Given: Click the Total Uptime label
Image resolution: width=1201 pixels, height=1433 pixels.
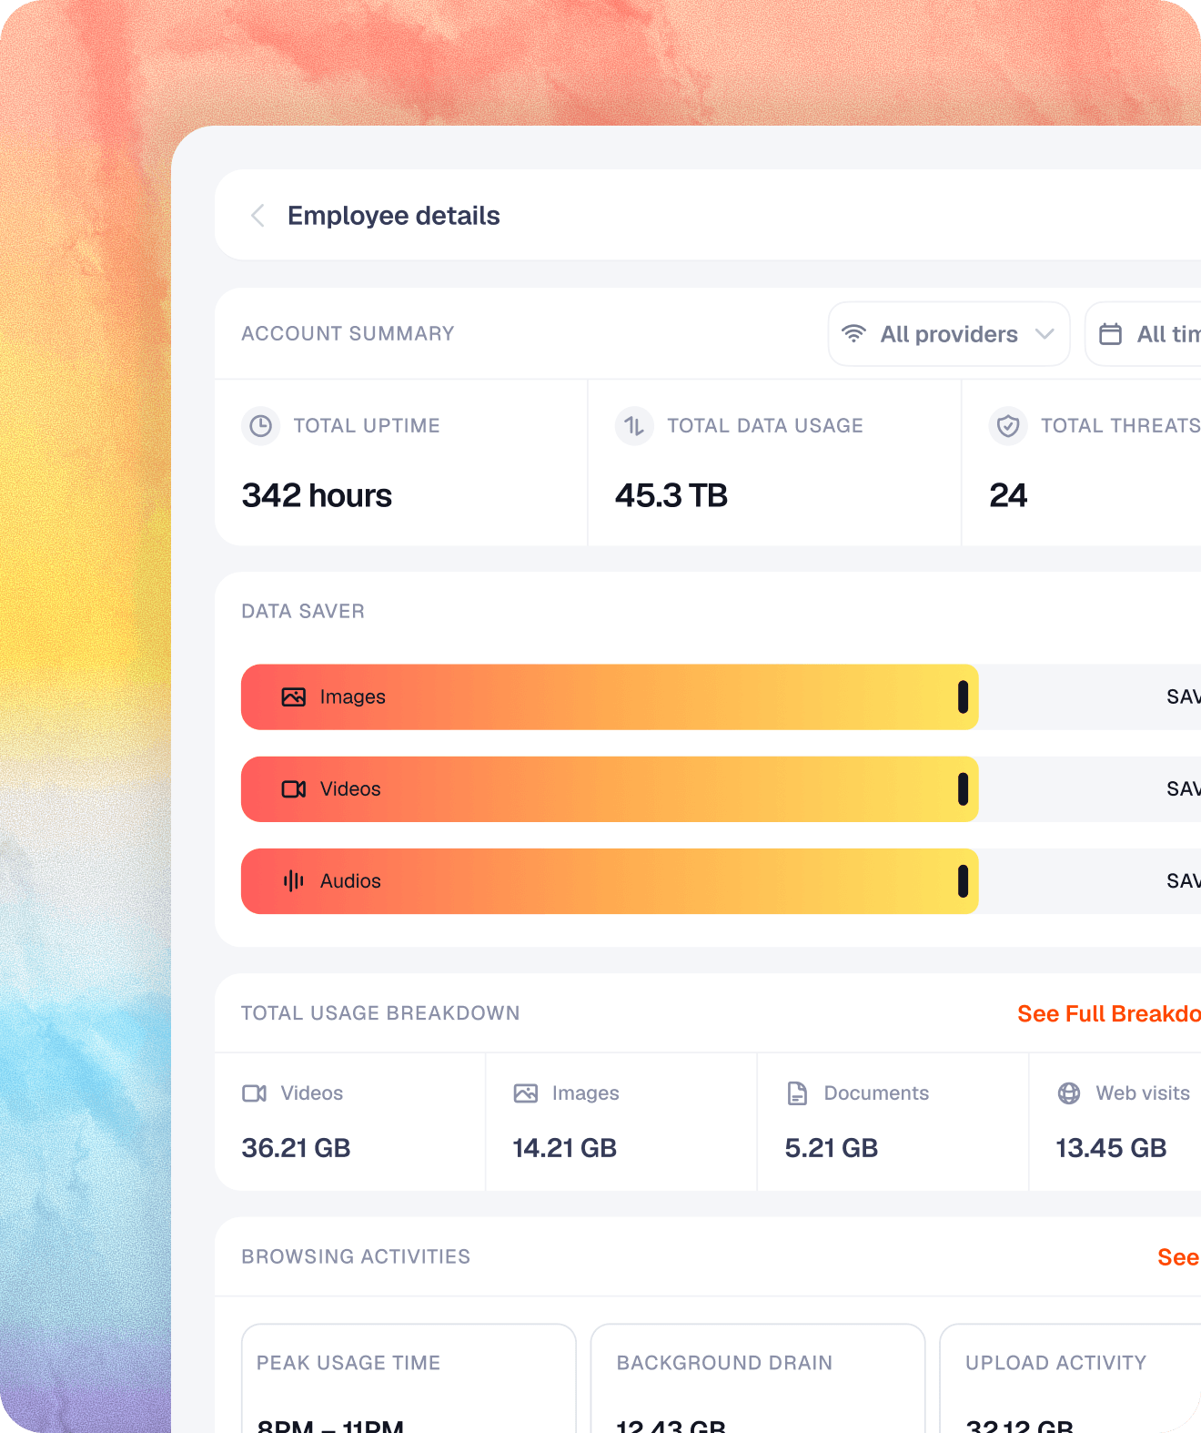Looking at the screenshot, I should [x=367, y=425].
